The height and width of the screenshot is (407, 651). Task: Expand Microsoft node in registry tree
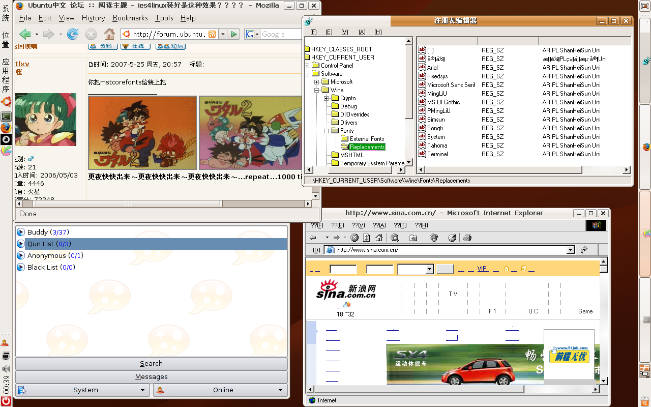[x=317, y=82]
